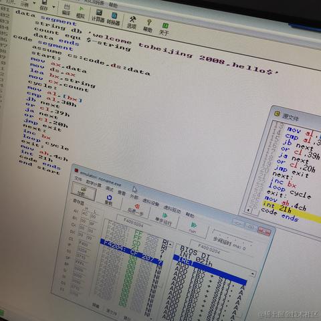This screenshot has height=321, width=321.
Task: Click 'assume cs:code,ds:data' line in editor
Action: pos(91,60)
